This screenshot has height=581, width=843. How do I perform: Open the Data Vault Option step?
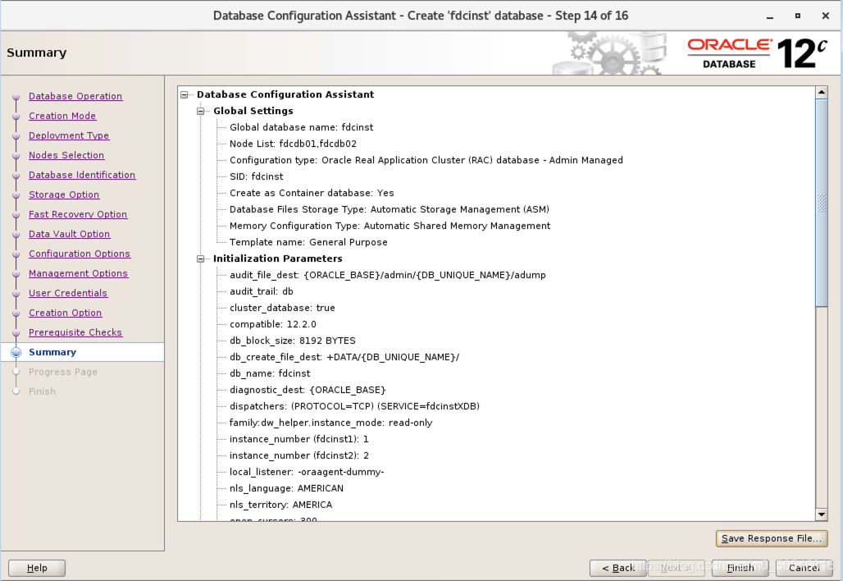click(70, 234)
